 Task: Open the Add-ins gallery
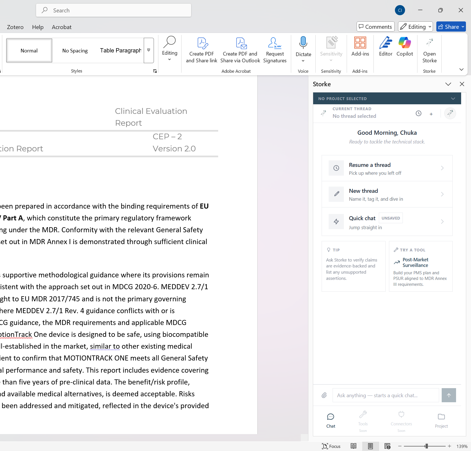360,47
